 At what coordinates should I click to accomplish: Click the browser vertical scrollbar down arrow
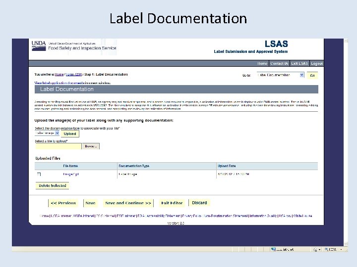346,244
